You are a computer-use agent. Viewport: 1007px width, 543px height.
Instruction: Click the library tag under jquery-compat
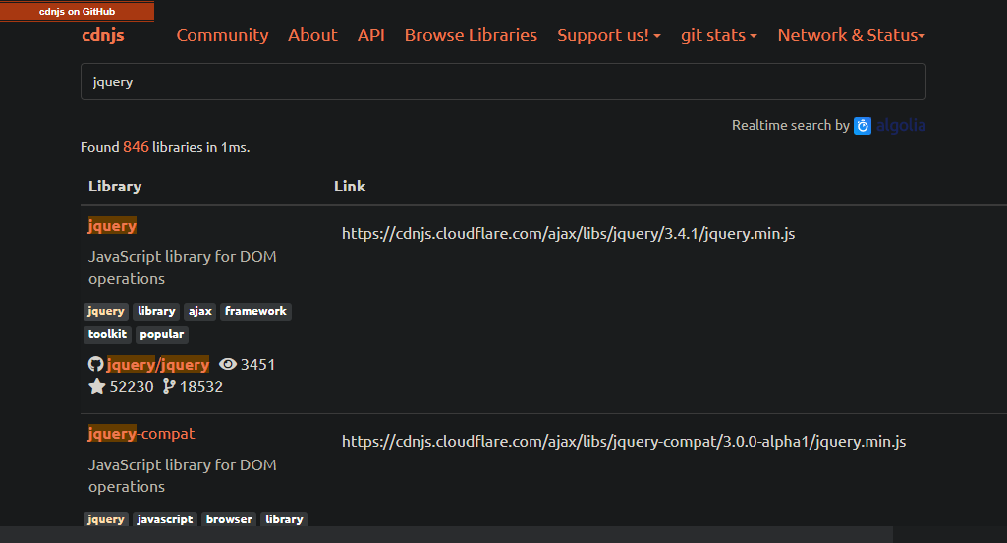(x=284, y=519)
